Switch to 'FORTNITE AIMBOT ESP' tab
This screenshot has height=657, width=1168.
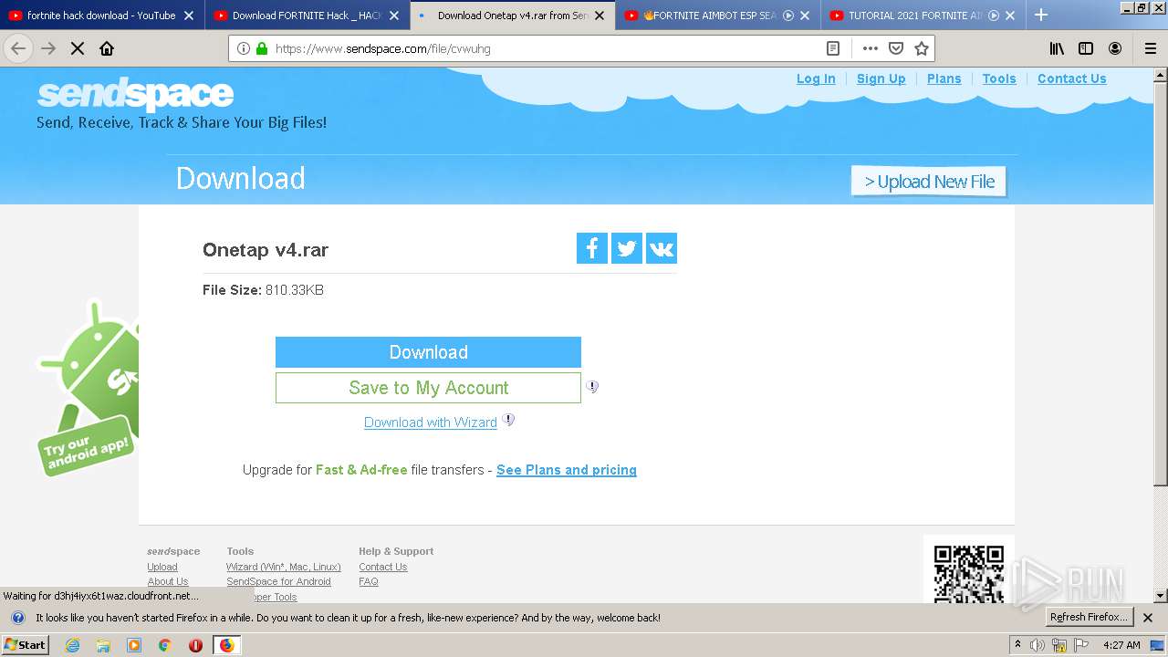coord(717,16)
